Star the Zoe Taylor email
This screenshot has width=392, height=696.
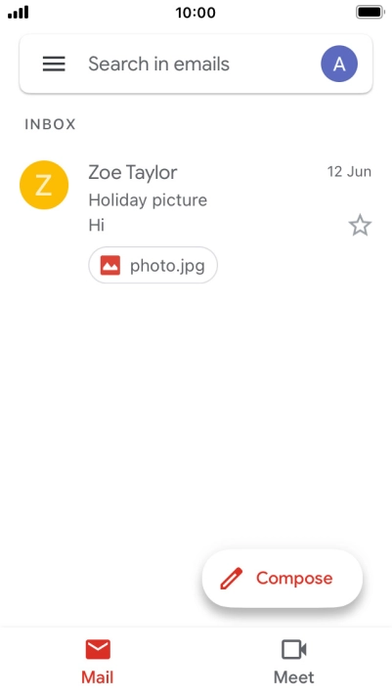(x=360, y=225)
